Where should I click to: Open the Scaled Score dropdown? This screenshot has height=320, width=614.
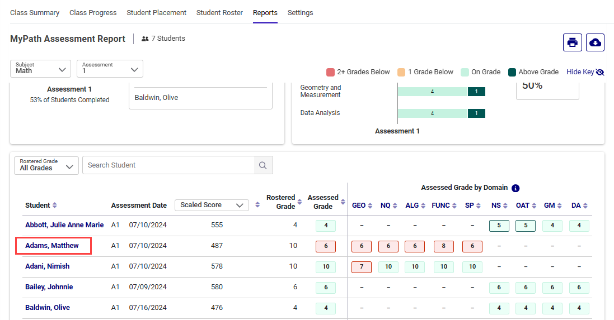(x=212, y=205)
